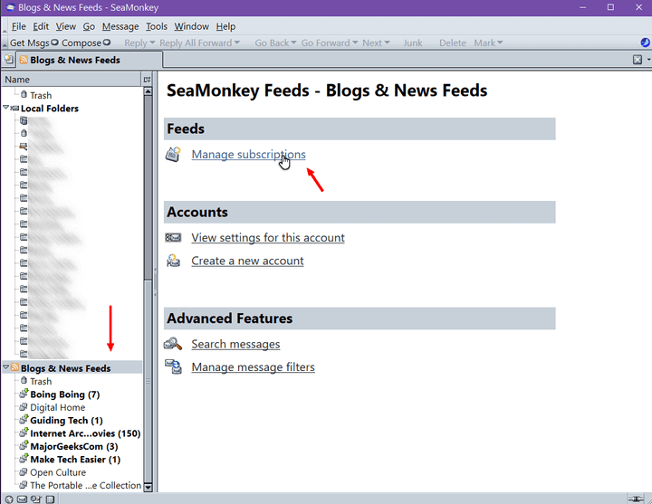Open View settings for this account
Viewport: 652px width, 504px height.
[268, 238]
